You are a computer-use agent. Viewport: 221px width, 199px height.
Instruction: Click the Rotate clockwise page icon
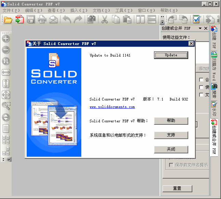click(183, 19)
